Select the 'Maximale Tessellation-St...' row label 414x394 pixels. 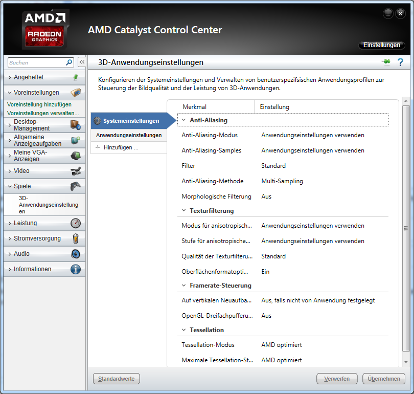[217, 360]
